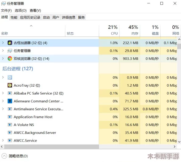The height and width of the screenshot is (162, 181).
Task: Click the AWCC.Background.Server icon
Action: (10, 132)
